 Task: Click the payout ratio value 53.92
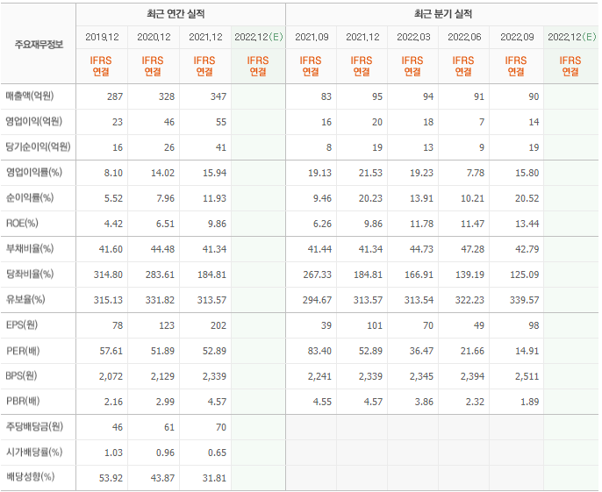point(111,478)
